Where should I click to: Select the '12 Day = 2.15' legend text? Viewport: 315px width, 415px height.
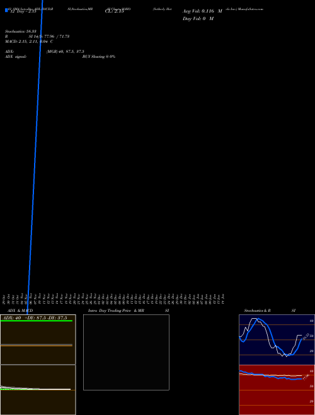click(23, 12)
